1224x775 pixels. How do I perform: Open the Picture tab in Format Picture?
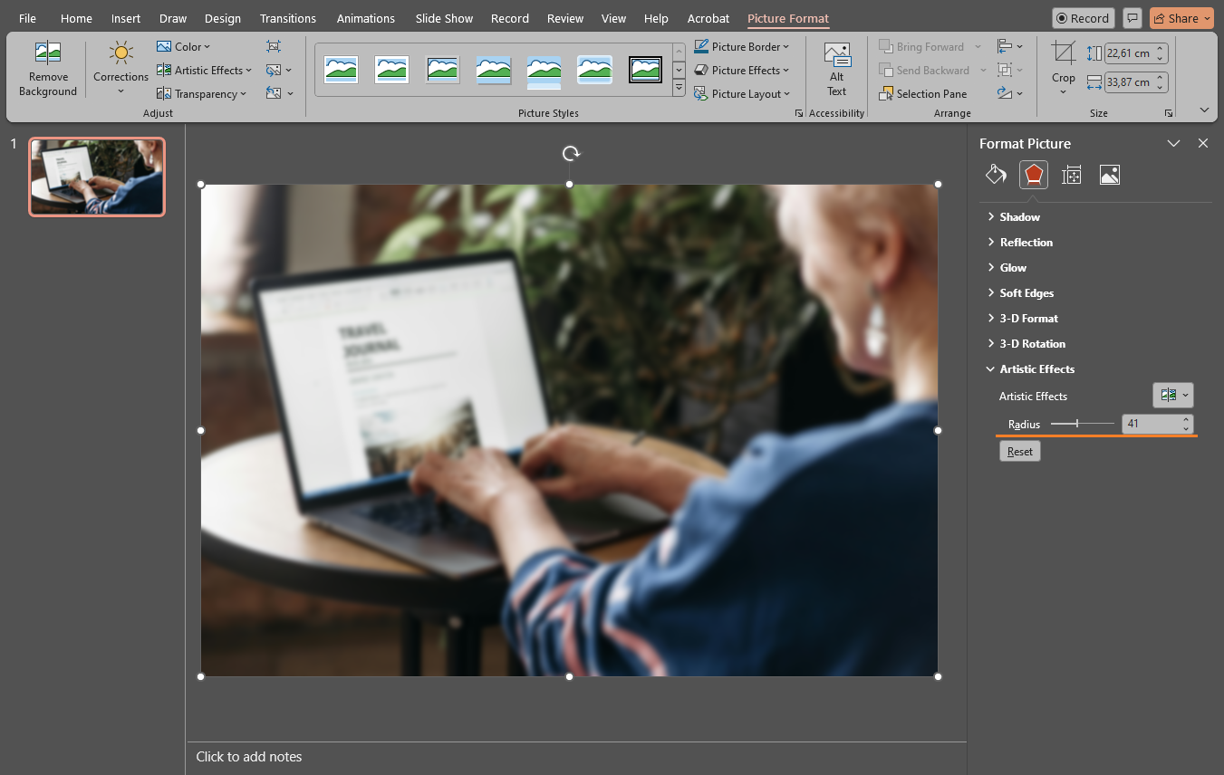[1110, 175]
